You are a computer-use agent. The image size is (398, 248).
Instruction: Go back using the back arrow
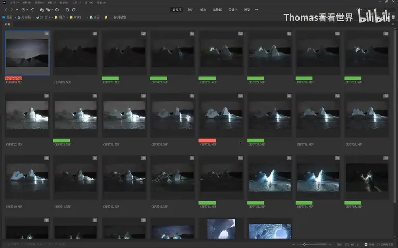[6, 10]
